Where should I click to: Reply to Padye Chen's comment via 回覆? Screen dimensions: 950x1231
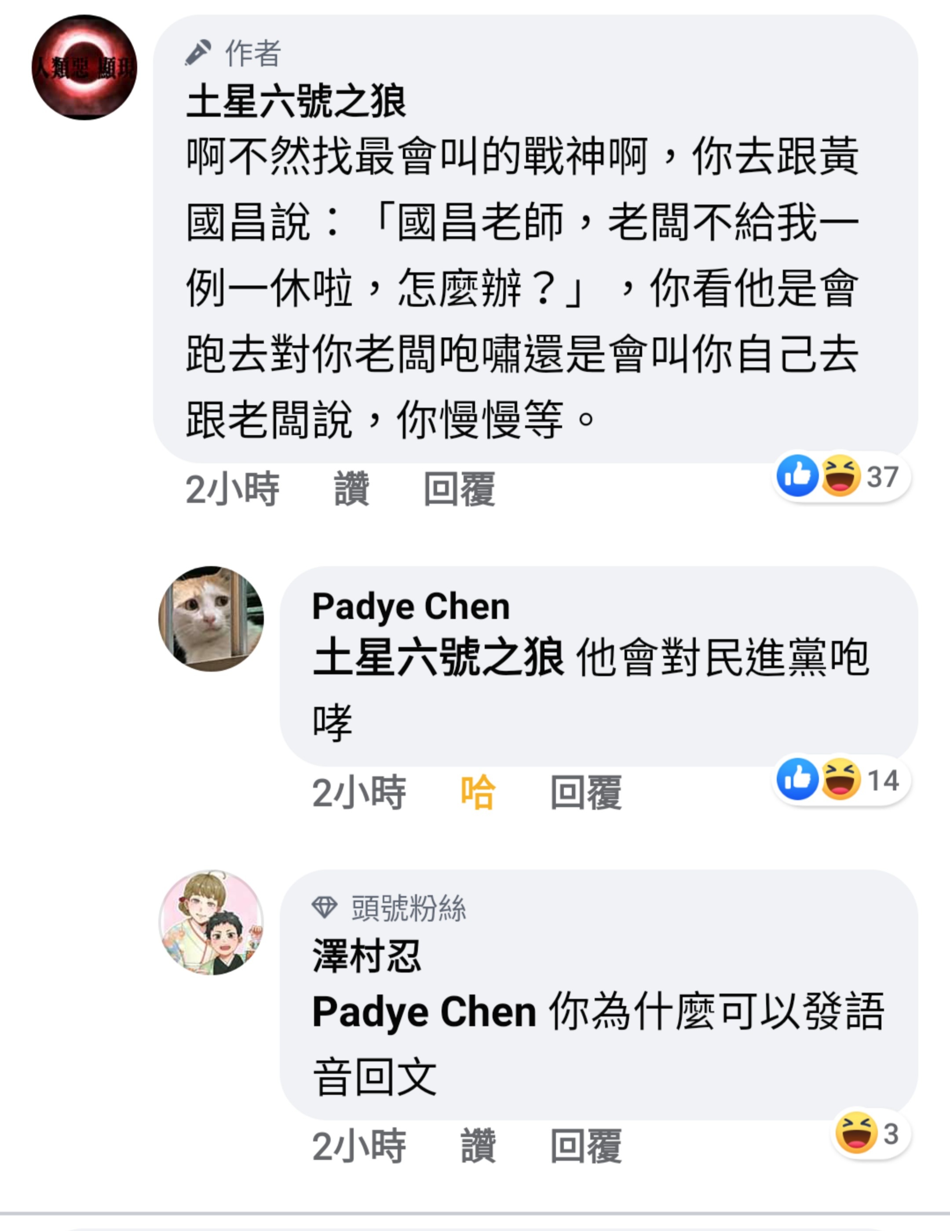coord(586,793)
